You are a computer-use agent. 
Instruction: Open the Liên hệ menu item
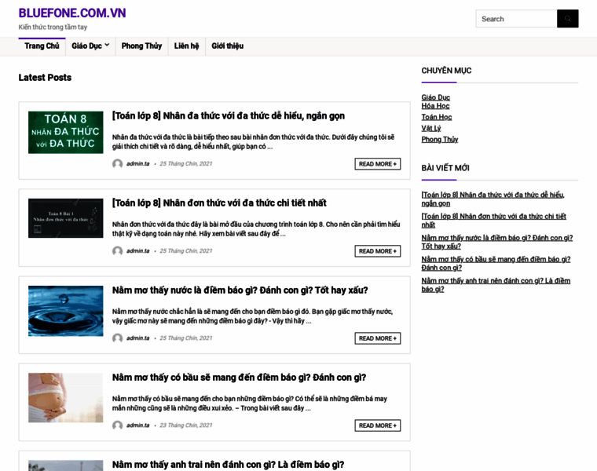click(x=187, y=46)
